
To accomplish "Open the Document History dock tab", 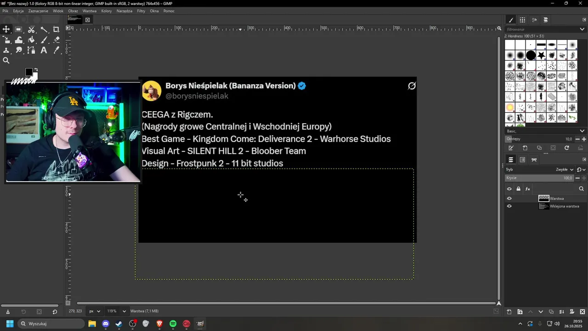I will click(x=546, y=20).
